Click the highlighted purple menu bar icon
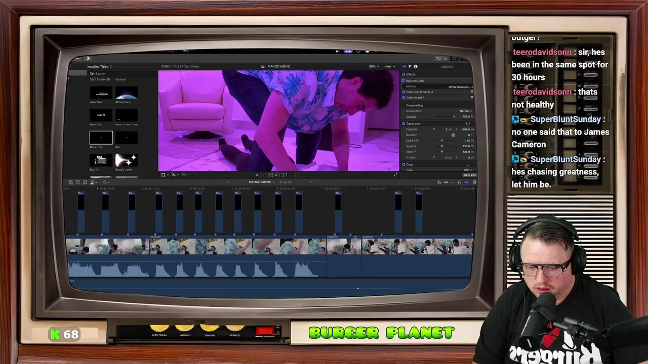 (x=348, y=51)
